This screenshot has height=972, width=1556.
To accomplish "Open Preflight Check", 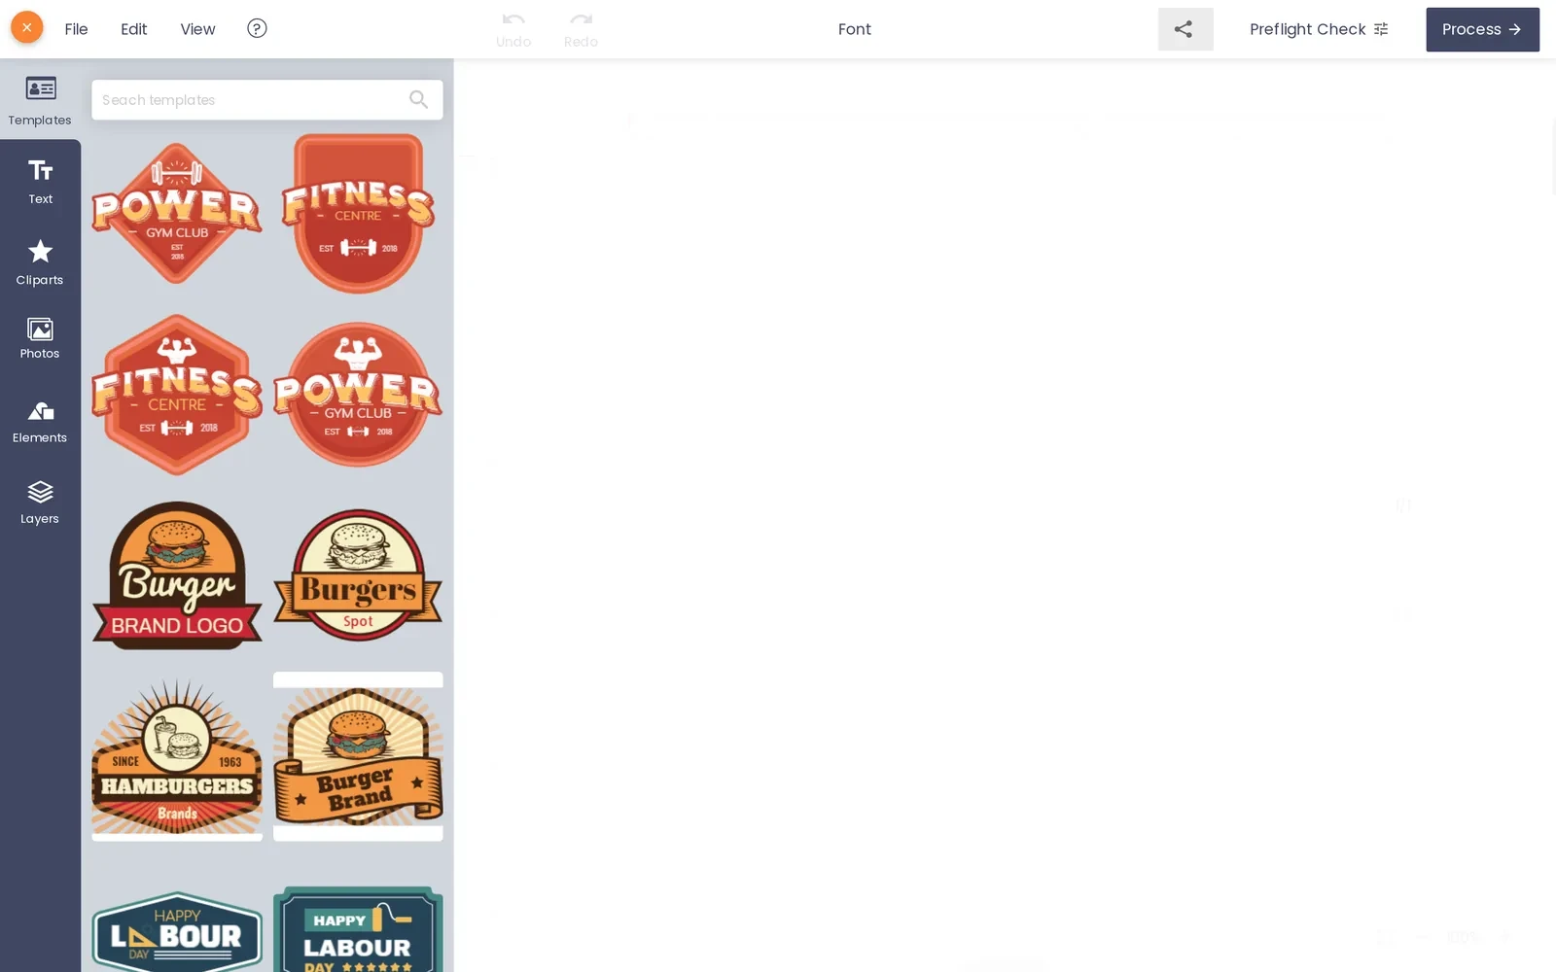I will pos(1319,29).
